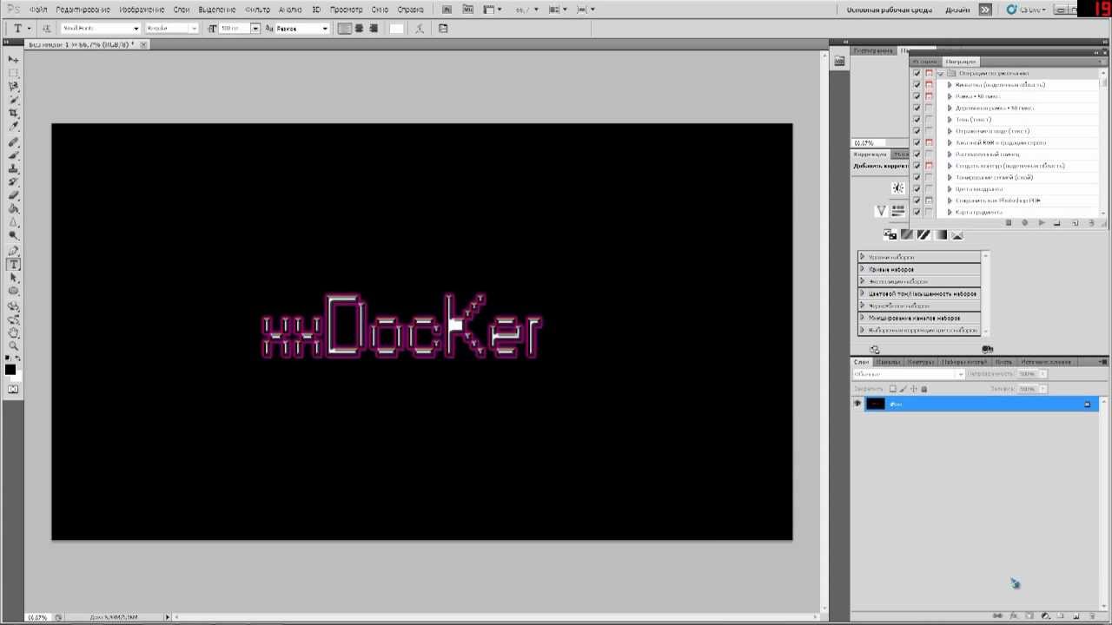Hide the Фон layer
The height and width of the screenshot is (625, 1112).
(857, 404)
